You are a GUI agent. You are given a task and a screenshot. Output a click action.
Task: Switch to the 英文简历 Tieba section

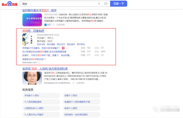(x=81, y=44)
